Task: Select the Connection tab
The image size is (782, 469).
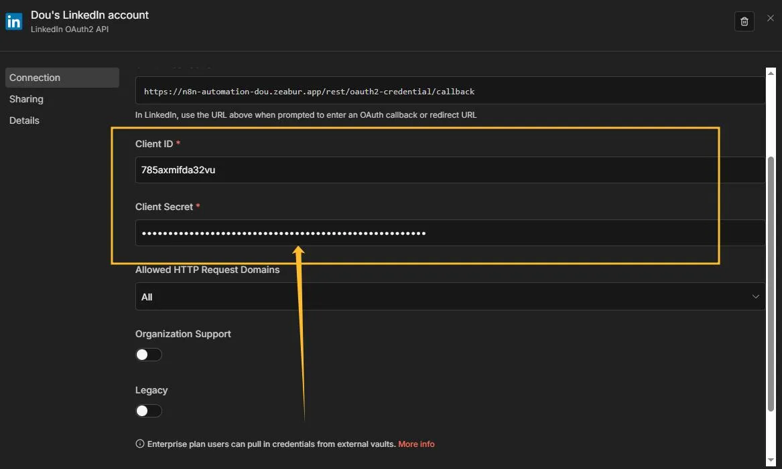Action: click(35, 77)
